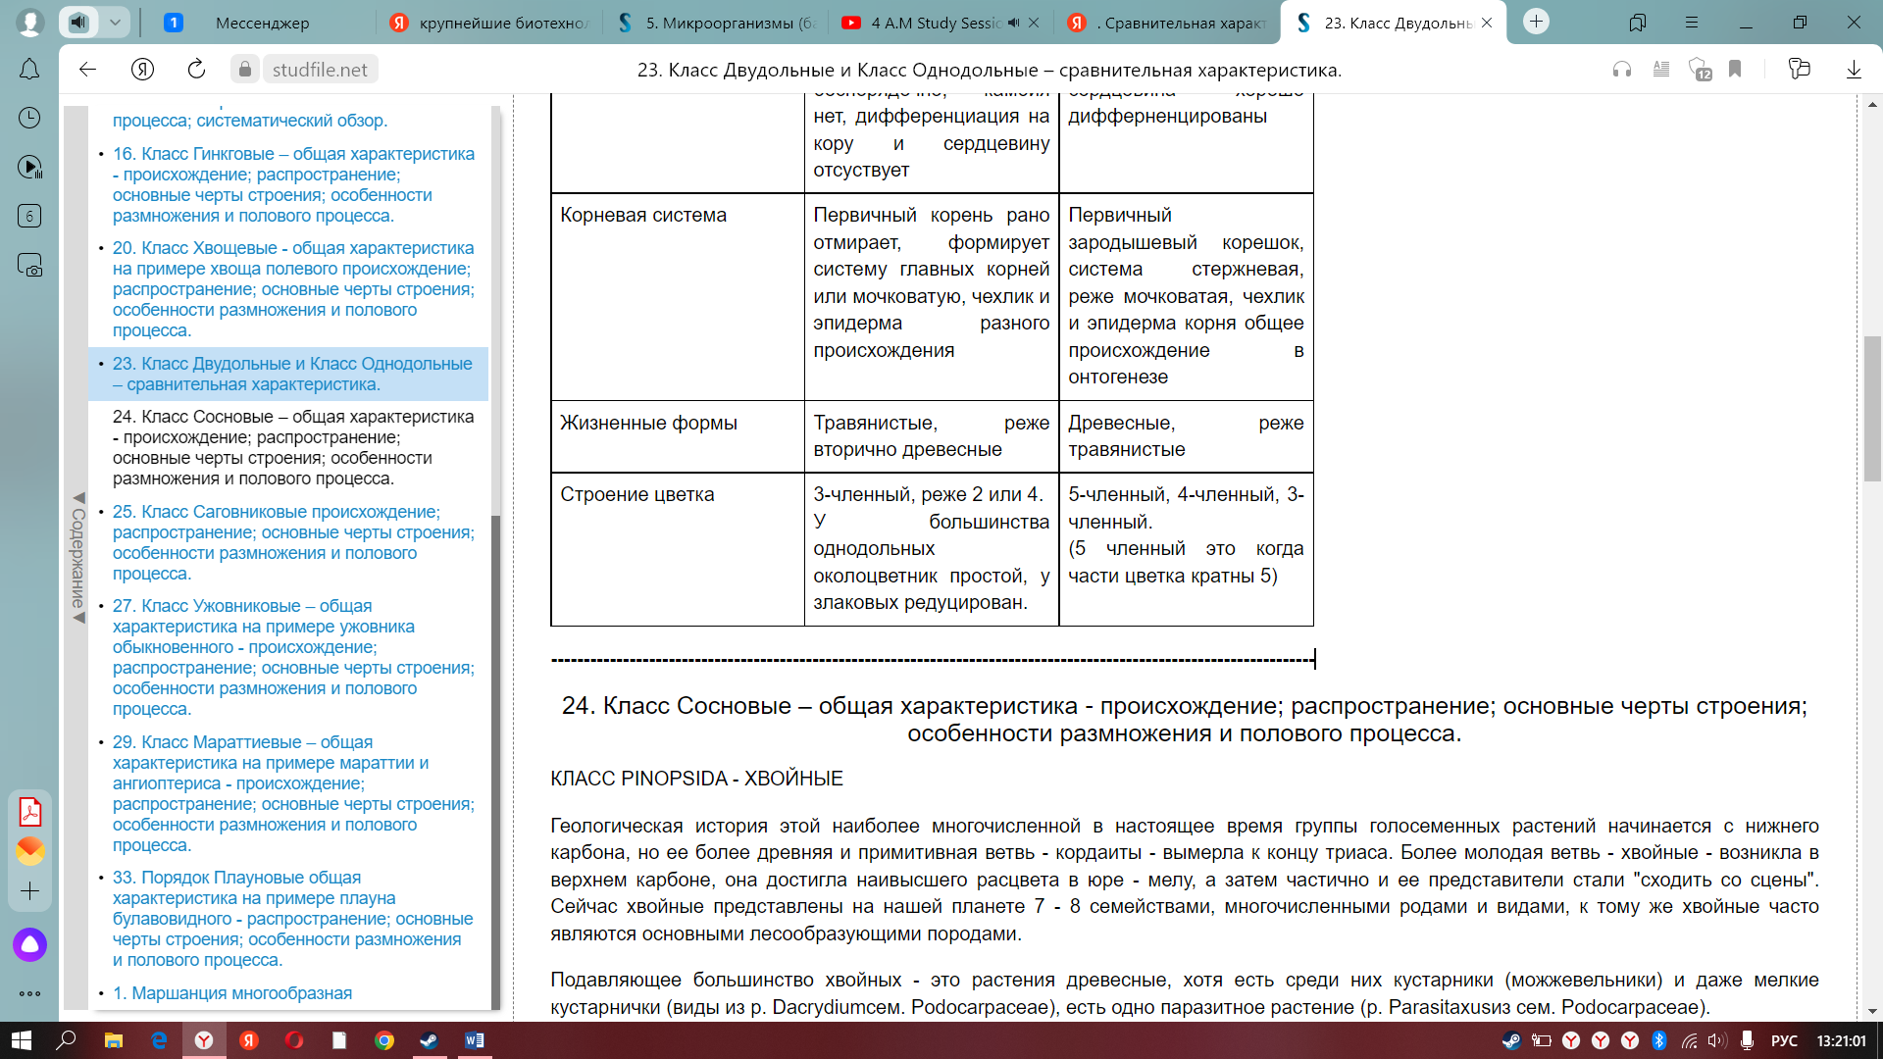Select the Строение цветка table cell
This screenshot has width=1883, height=1059.
(678, 549)
